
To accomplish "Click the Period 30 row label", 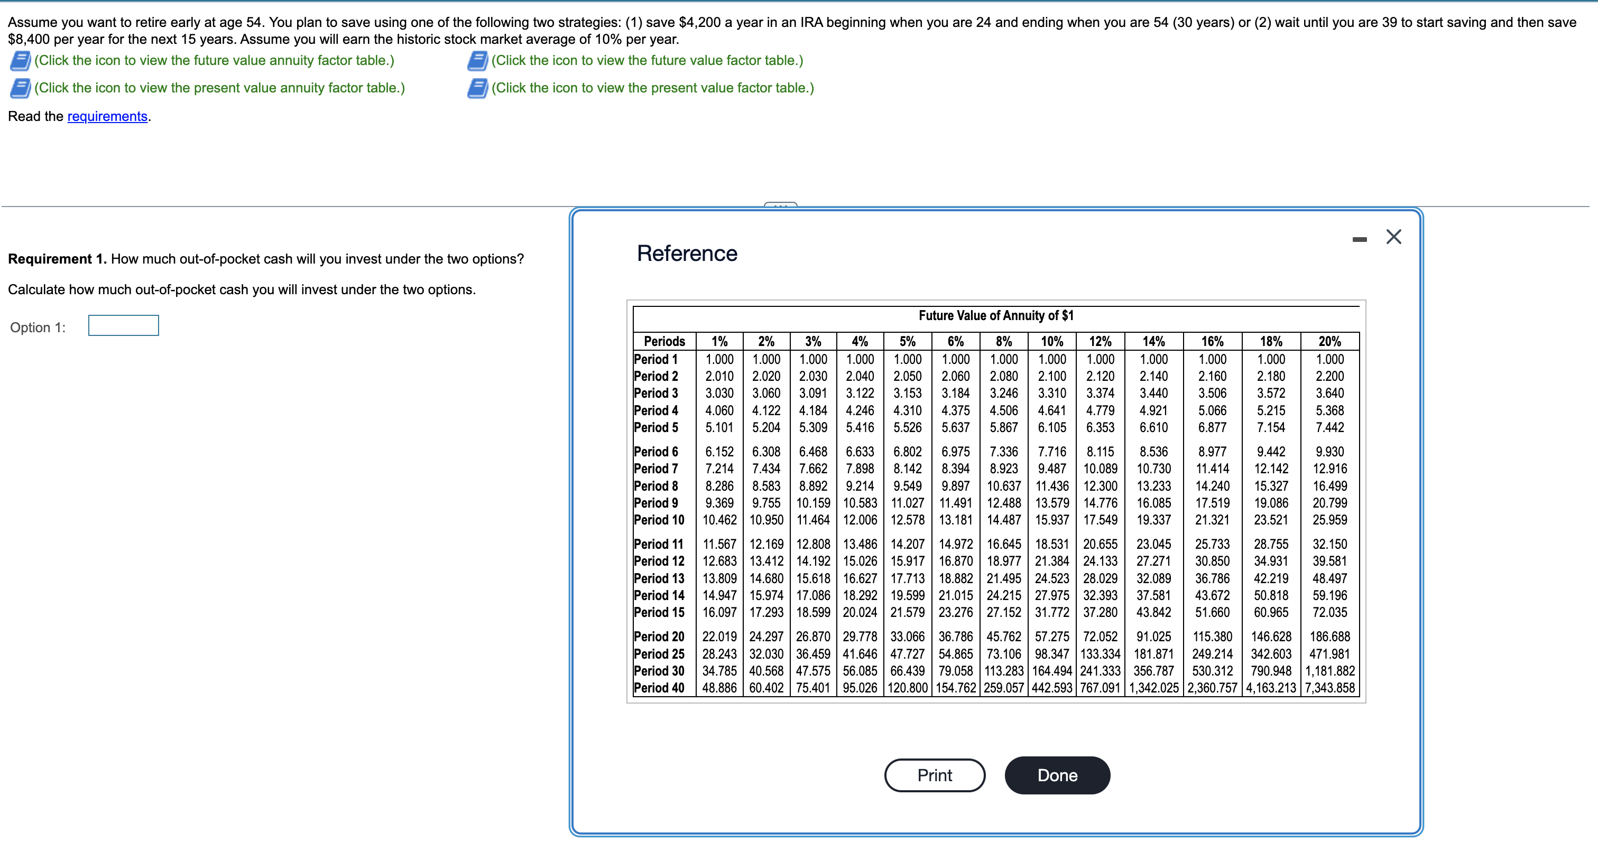I will coord(659,671).
